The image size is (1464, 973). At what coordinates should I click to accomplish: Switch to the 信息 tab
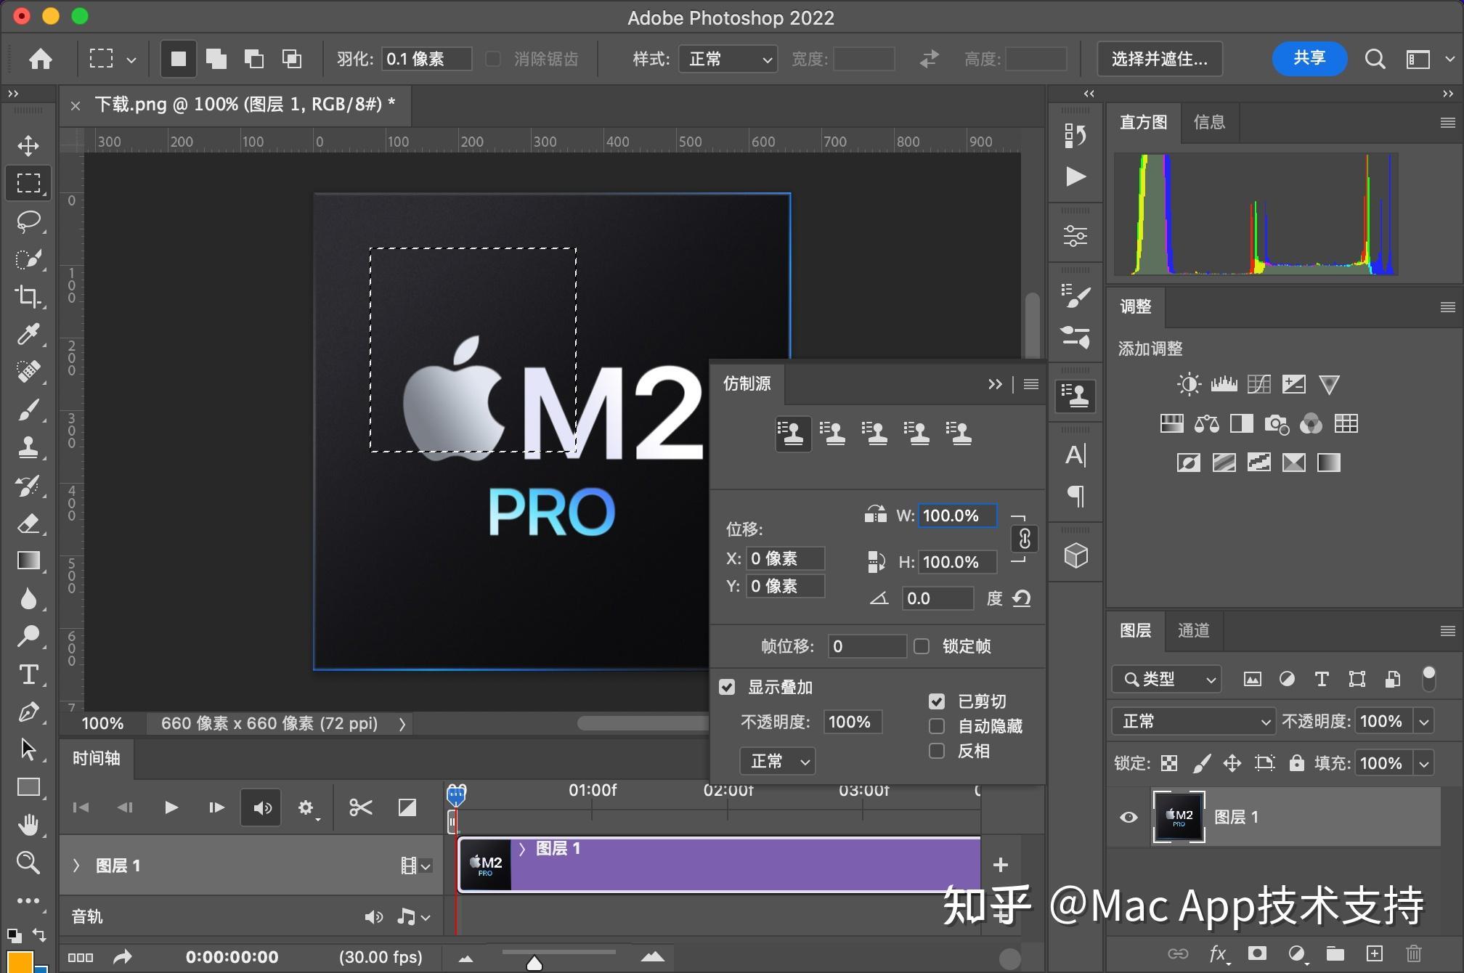tap(1209, 122)
